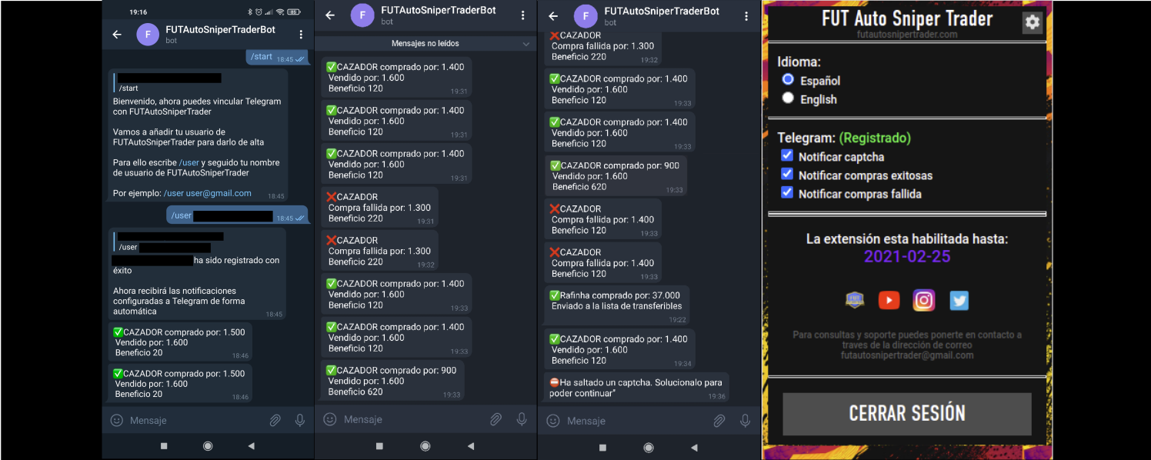
Task: Toggle the Notificar compras fallida checkbox
Action: tap(787, 193)
